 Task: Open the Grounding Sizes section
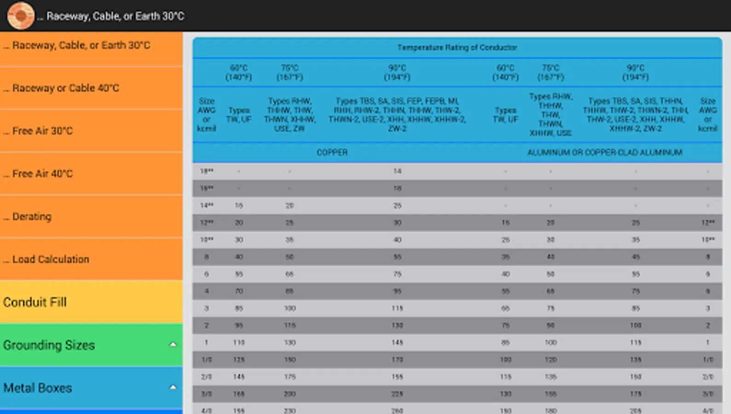point(91,345)
